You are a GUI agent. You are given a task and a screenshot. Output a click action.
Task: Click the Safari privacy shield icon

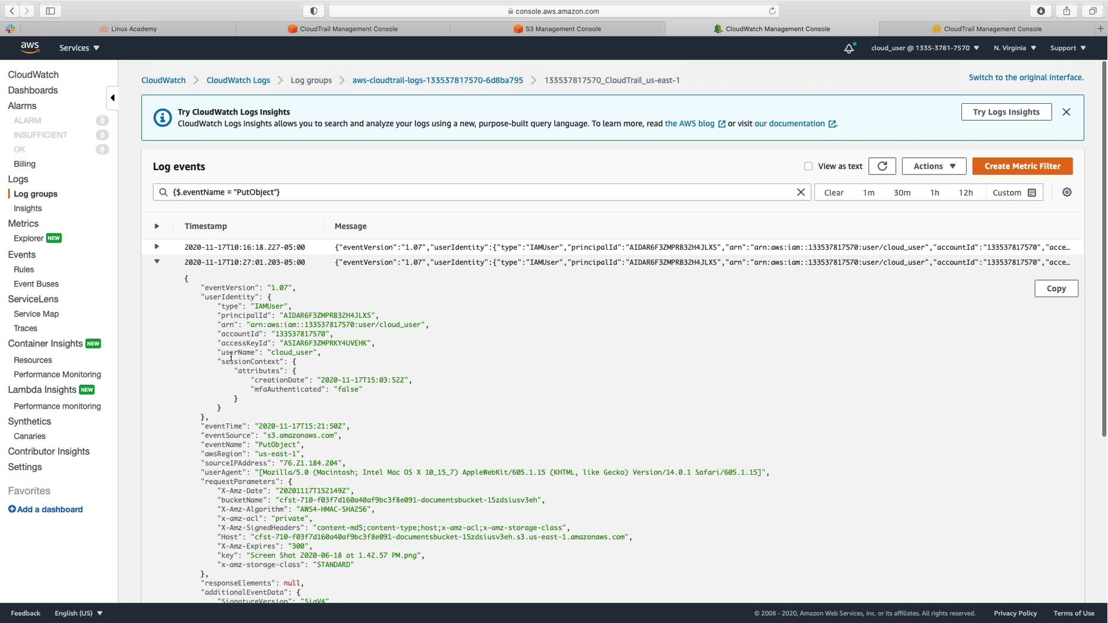314,11
